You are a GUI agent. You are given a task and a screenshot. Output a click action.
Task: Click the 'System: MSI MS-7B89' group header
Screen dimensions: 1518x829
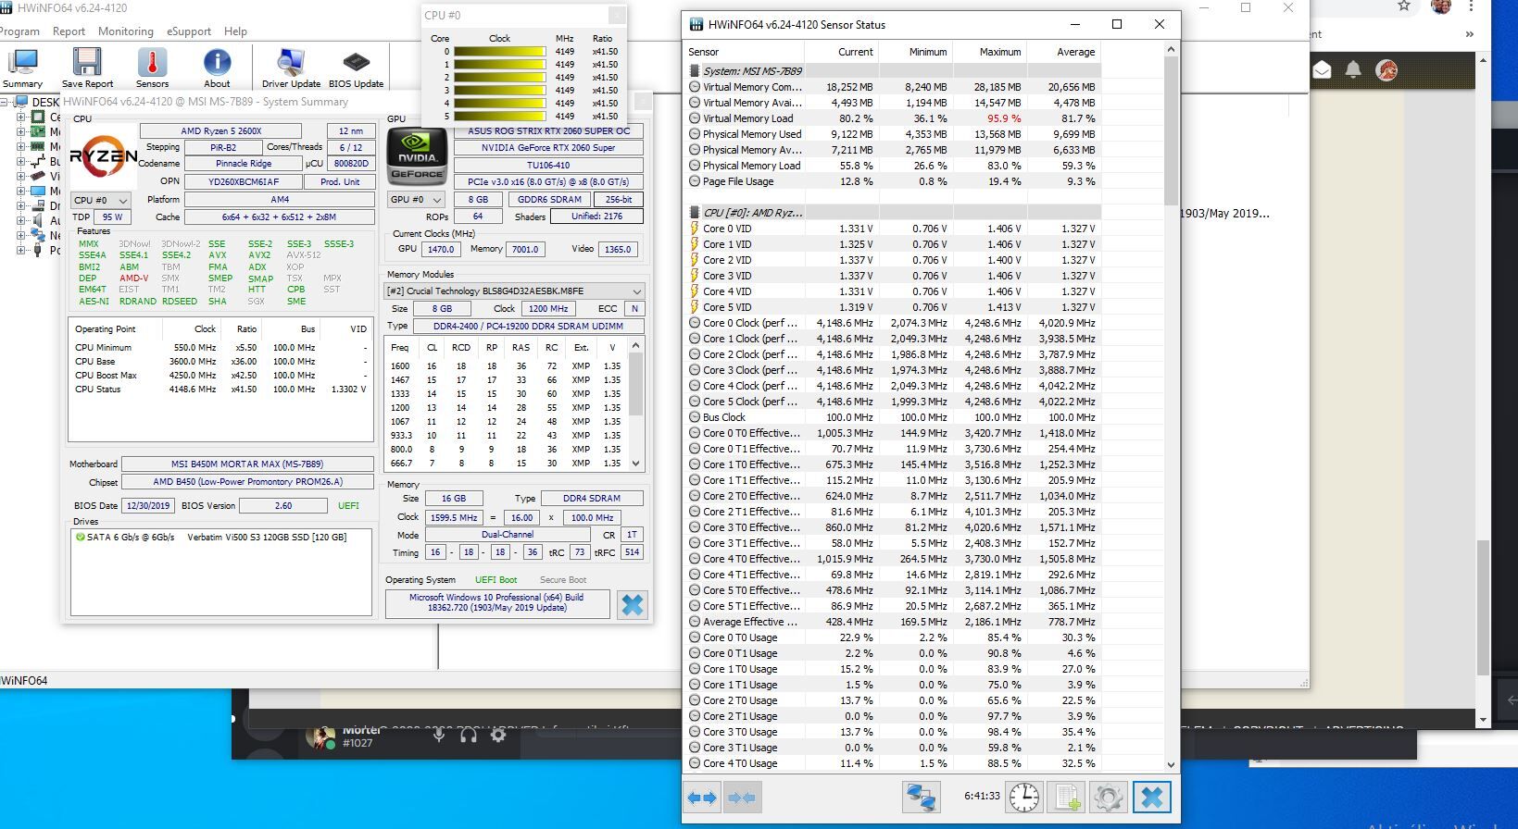[x=893, y=71]
